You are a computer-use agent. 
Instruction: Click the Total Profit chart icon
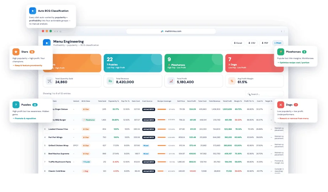click(171, 81)
